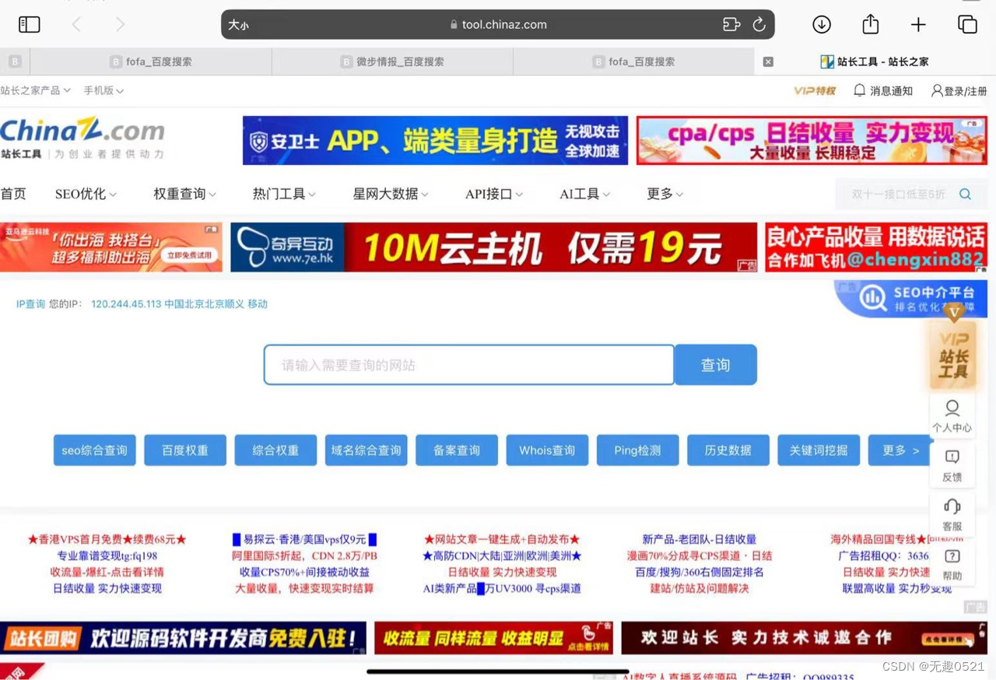
Task: Open 站长团购 欢迎源码软件开发商 banner
Action: point(183,638)
